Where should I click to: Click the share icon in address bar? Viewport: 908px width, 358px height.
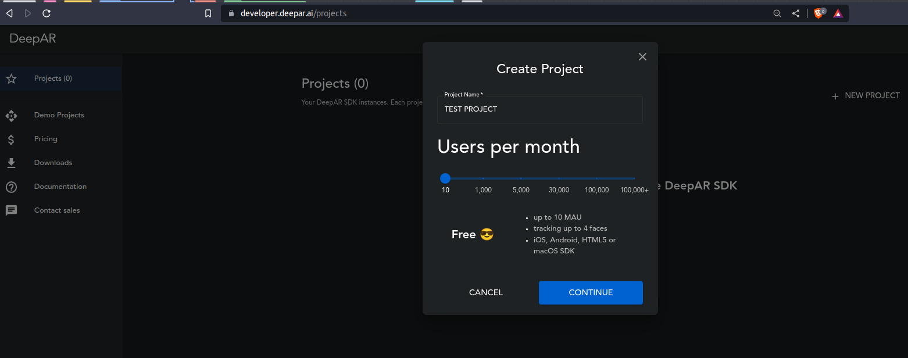coord(796,13)
